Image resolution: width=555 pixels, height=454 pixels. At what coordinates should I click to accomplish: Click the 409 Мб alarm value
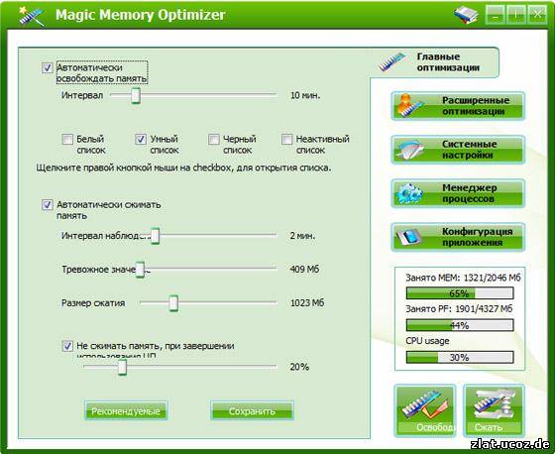(304, 270)
